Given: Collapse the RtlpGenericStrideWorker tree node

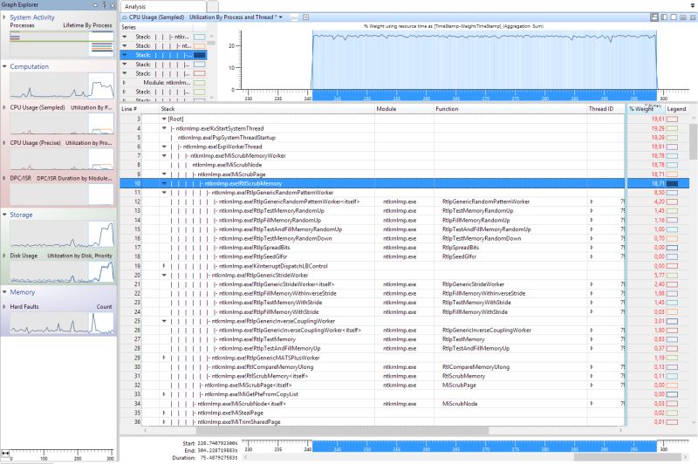Looking at the screenshot, I should (164, 275).
